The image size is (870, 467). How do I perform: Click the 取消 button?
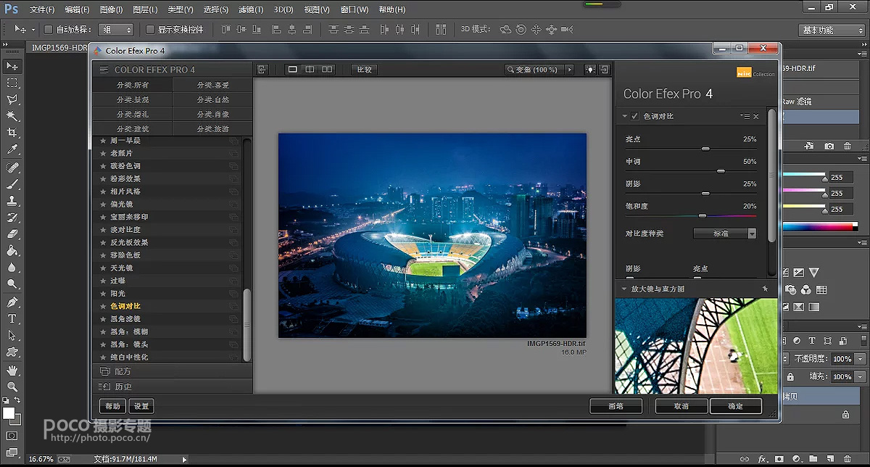[681, 406]
